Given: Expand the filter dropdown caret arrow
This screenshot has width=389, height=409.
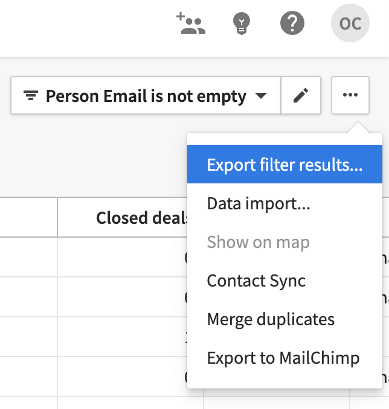Looking at the screenshot, I should tap(261, 96).
